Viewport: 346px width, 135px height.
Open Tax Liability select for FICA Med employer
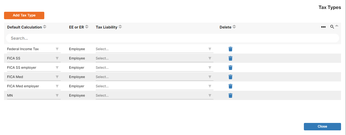click(x=155, y=86)
